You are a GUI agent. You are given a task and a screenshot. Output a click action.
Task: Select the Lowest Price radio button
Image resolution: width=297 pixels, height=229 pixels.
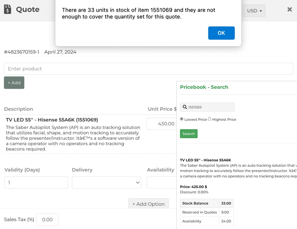click(x=182, y=119)
